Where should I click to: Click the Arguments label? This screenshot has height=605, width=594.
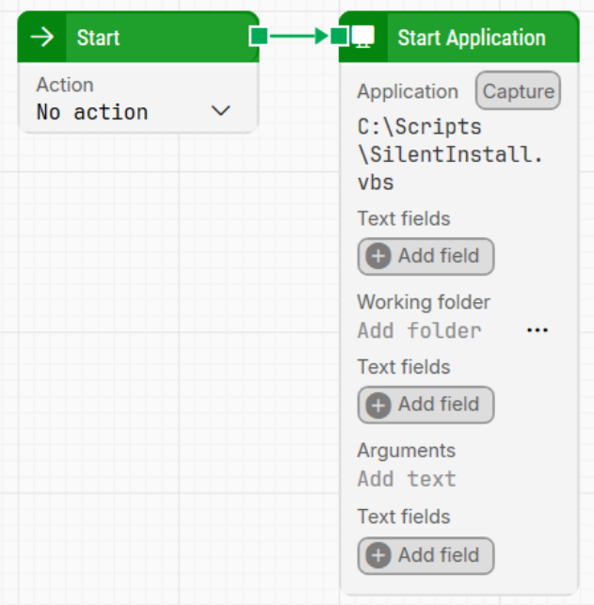point(407,451)
